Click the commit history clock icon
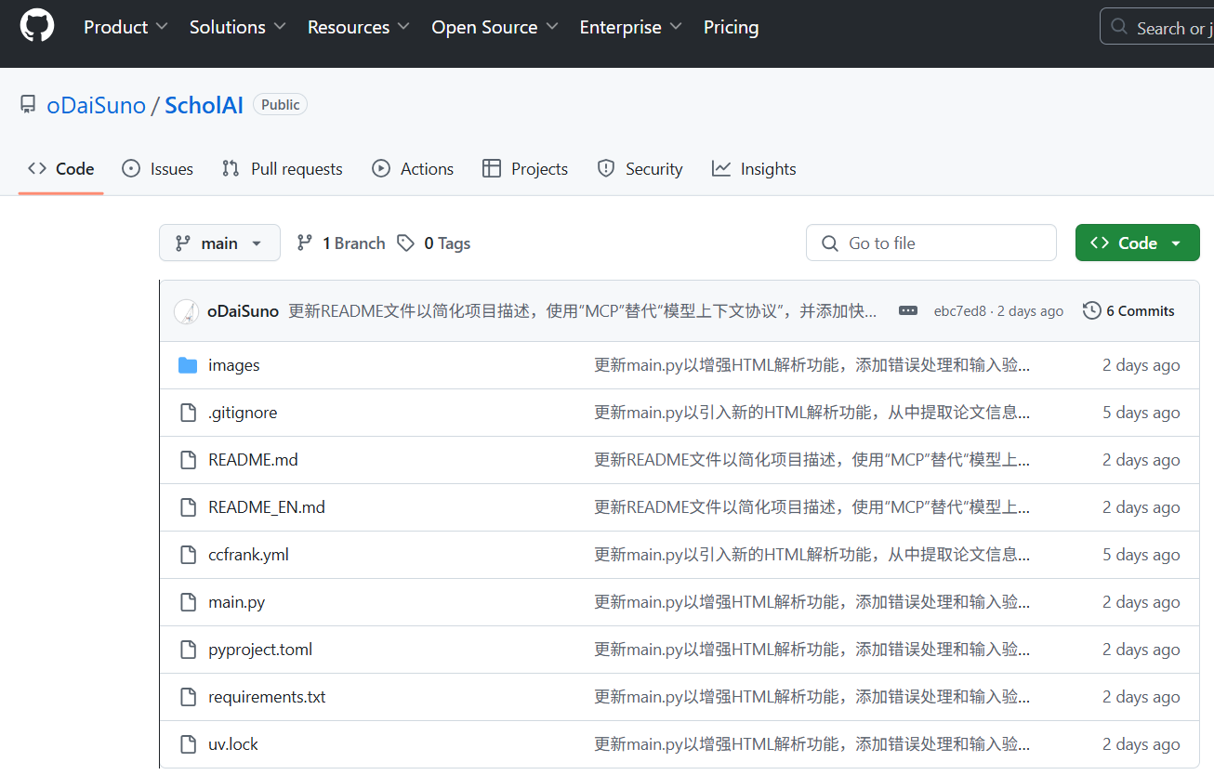 (x=1092, y=310)
